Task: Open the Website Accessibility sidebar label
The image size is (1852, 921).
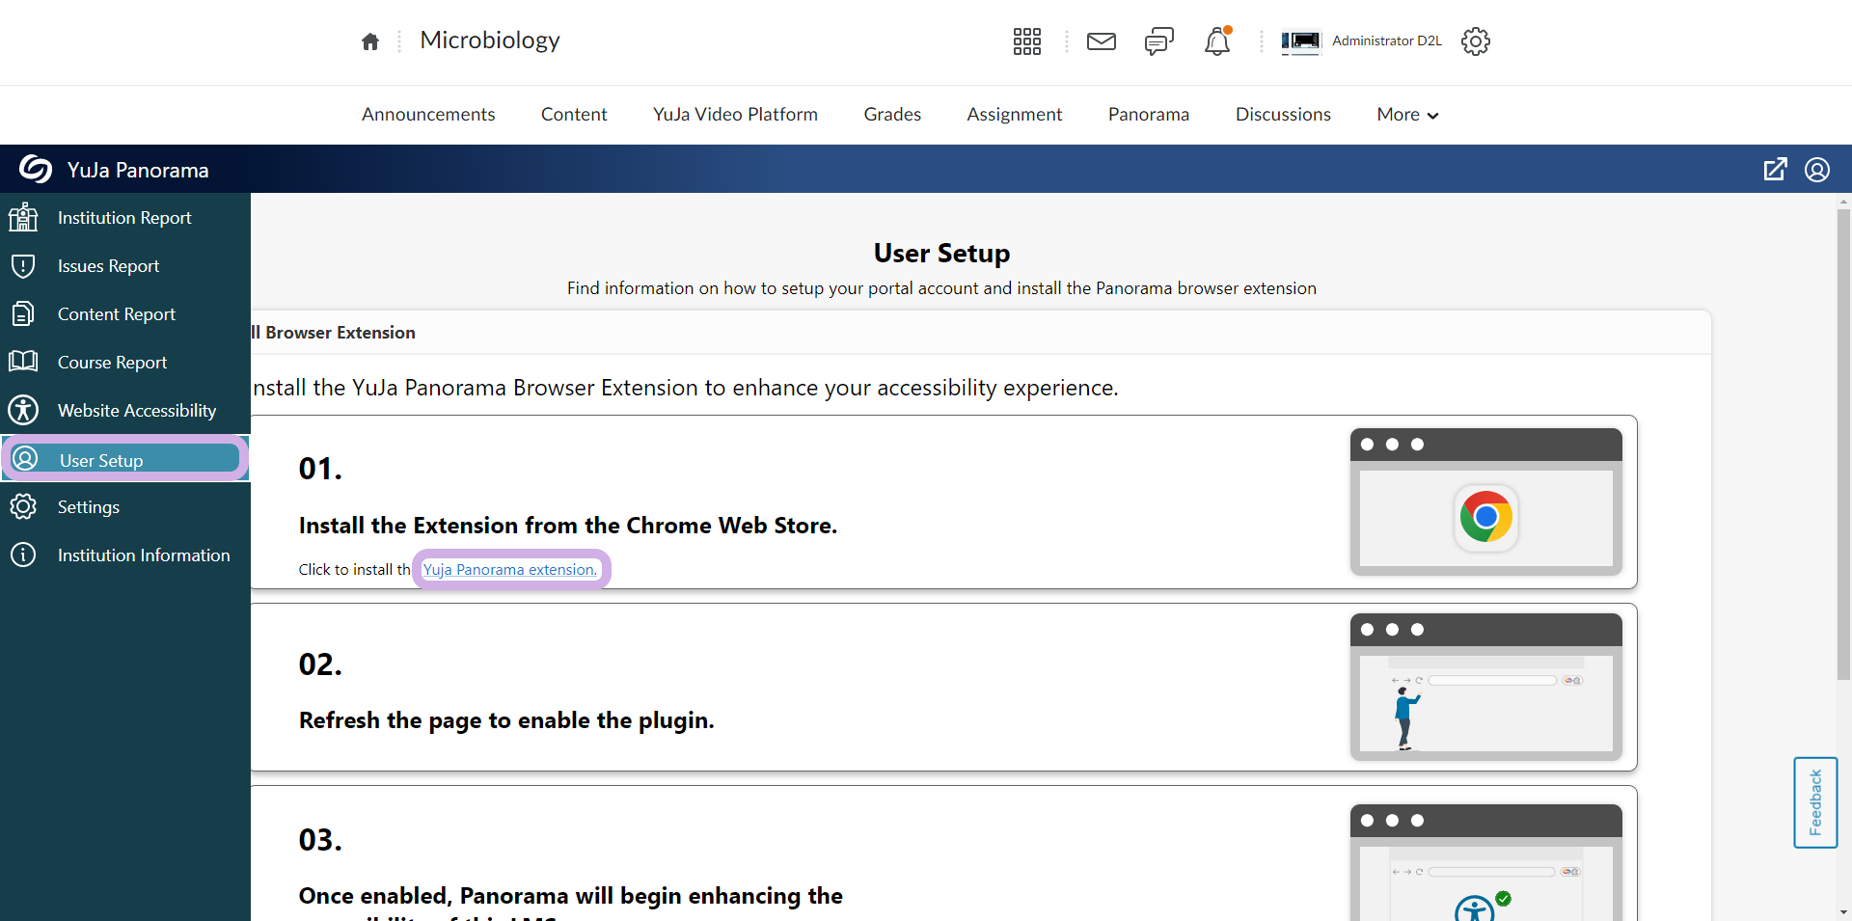Action: point(137,411)
